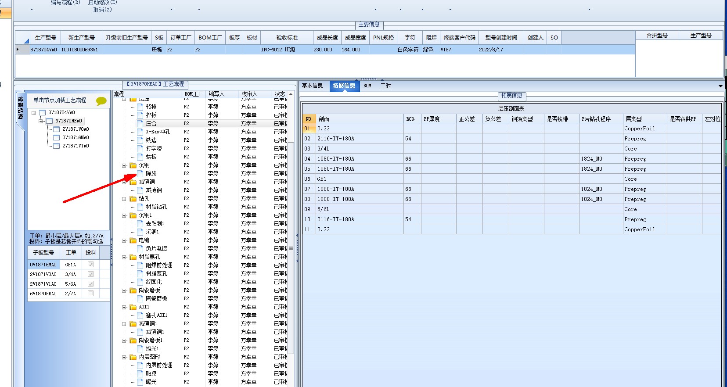The image size is (727, 387).
Task: Open the 工时 tab
Action: [x=385, y=86]
